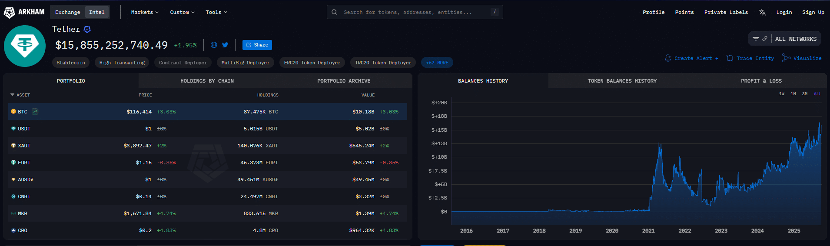The height and width of the screenshot is (246, 830).
Task: Expand the Markets dropdown menu
Action: pyautogui.click(x=145, y=12)
